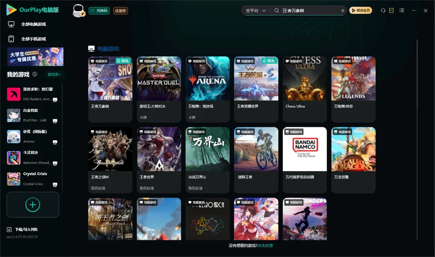Click the OurPlay logo icon

point(11,10)
